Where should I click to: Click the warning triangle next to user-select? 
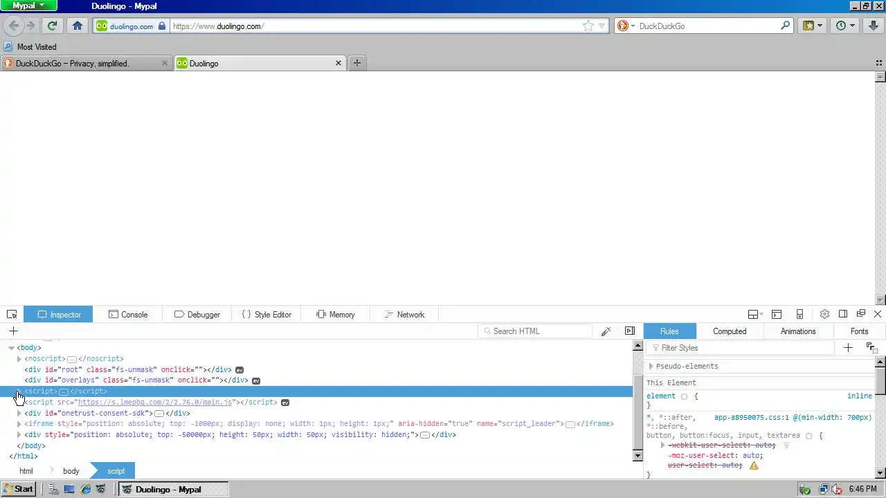point(754,465)
